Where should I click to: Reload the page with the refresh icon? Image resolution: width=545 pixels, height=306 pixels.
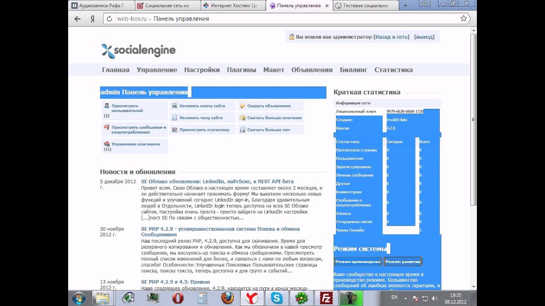coord(109,19)
